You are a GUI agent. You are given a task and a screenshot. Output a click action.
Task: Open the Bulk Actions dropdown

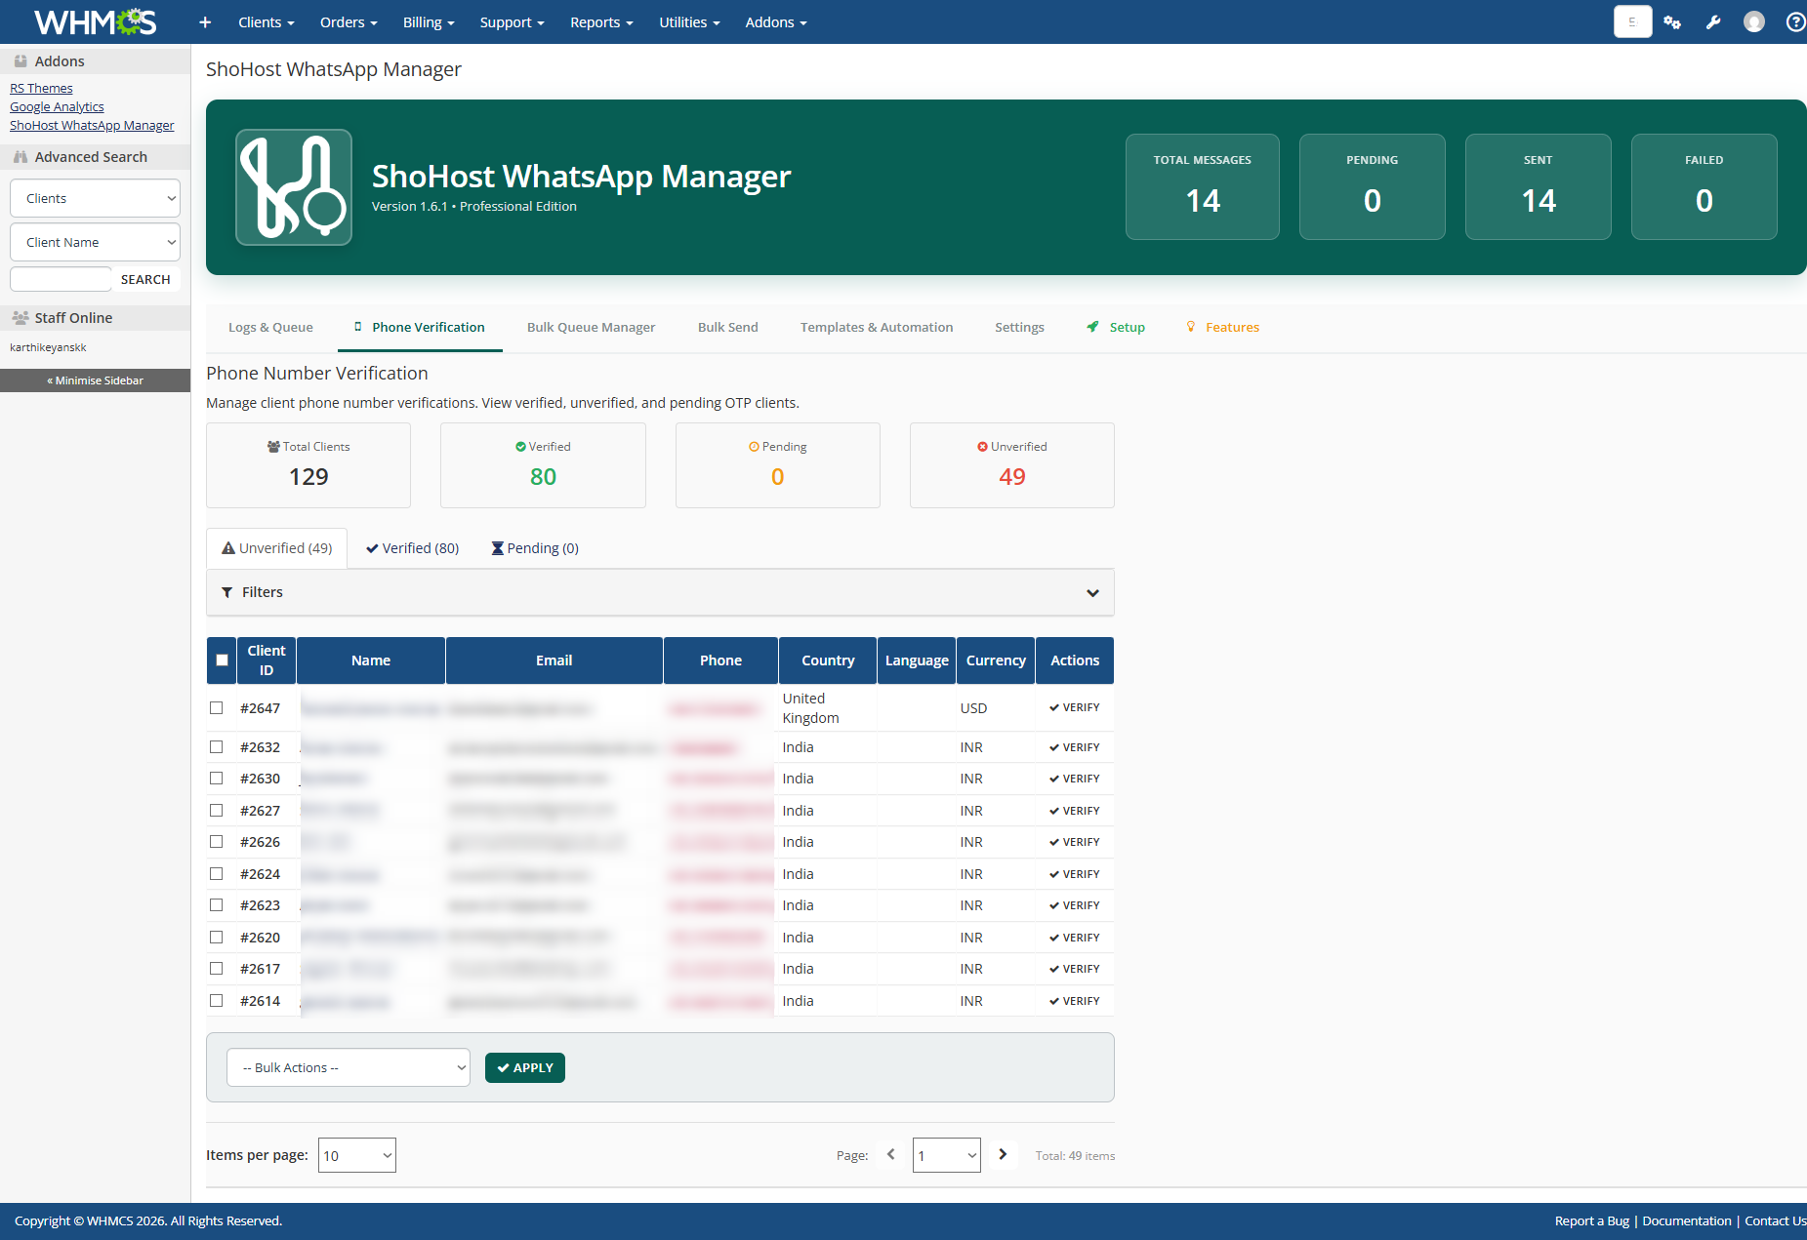coord(349,1067)
